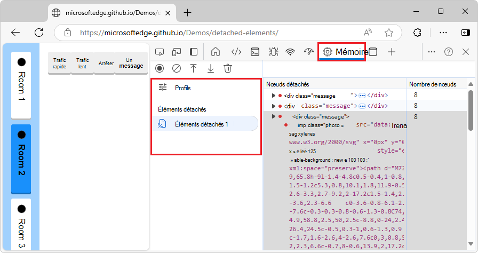Click ellipsis button in first message node

(362, 96)
